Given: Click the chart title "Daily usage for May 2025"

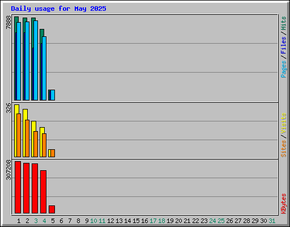Looking at the screenshot, I should [58, 9].
